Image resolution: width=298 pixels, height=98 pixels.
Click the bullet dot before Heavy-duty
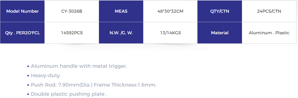[x=28, y=76]
